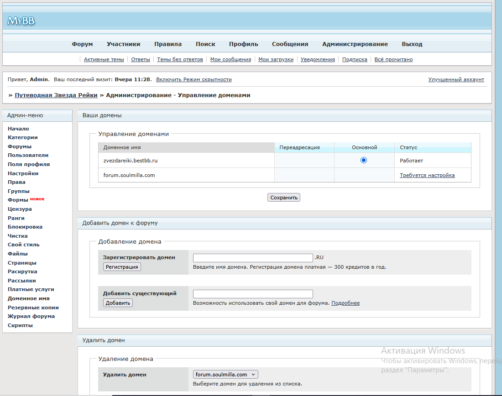Open Группы in the admin menu
Screen dimensions: 502x396
tap(19, 191)
